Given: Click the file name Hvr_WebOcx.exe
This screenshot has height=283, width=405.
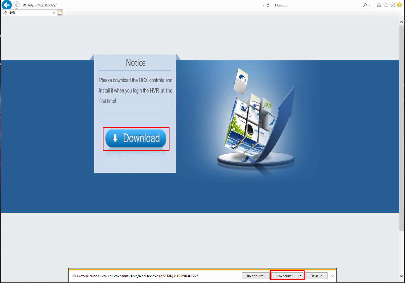Looking at the screenshot, I should tap(145, 276).
